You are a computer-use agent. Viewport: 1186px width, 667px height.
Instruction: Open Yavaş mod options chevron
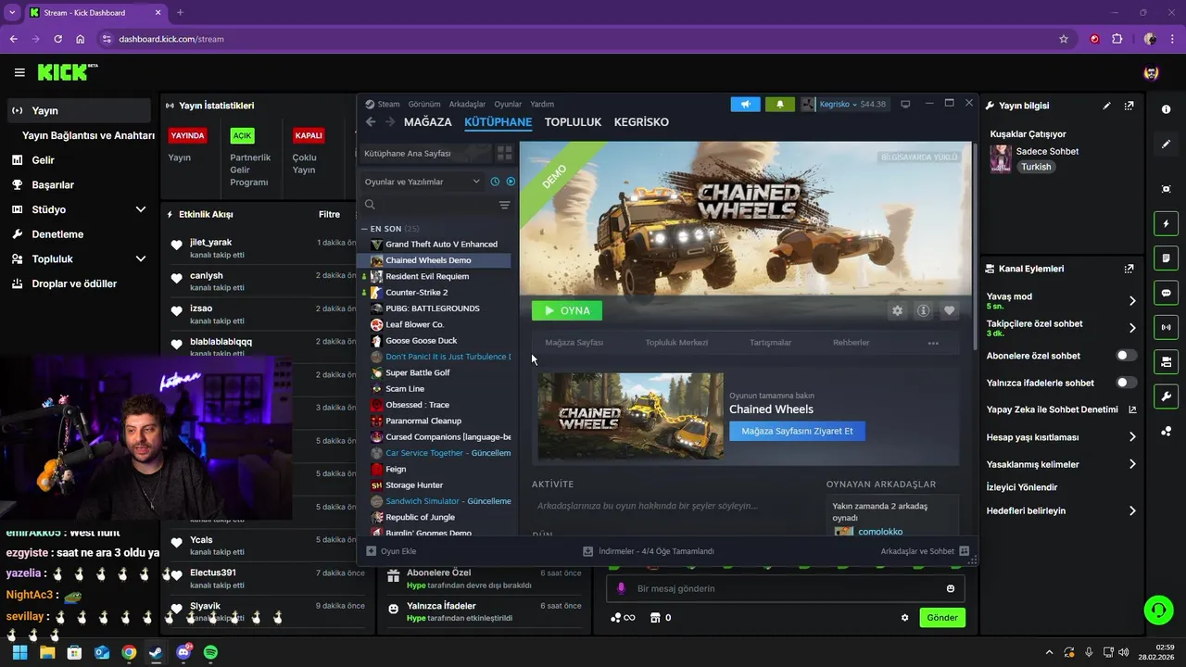[1132, 301]
